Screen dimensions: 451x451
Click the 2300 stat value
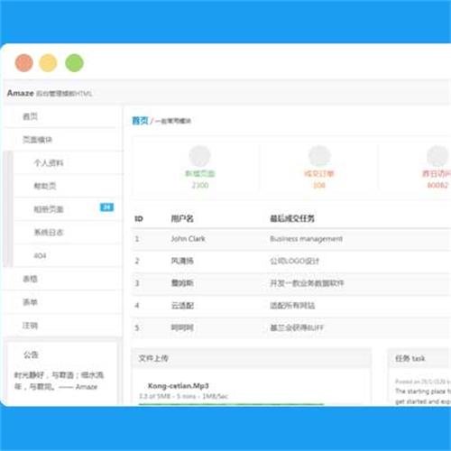(x=200, y=185)
